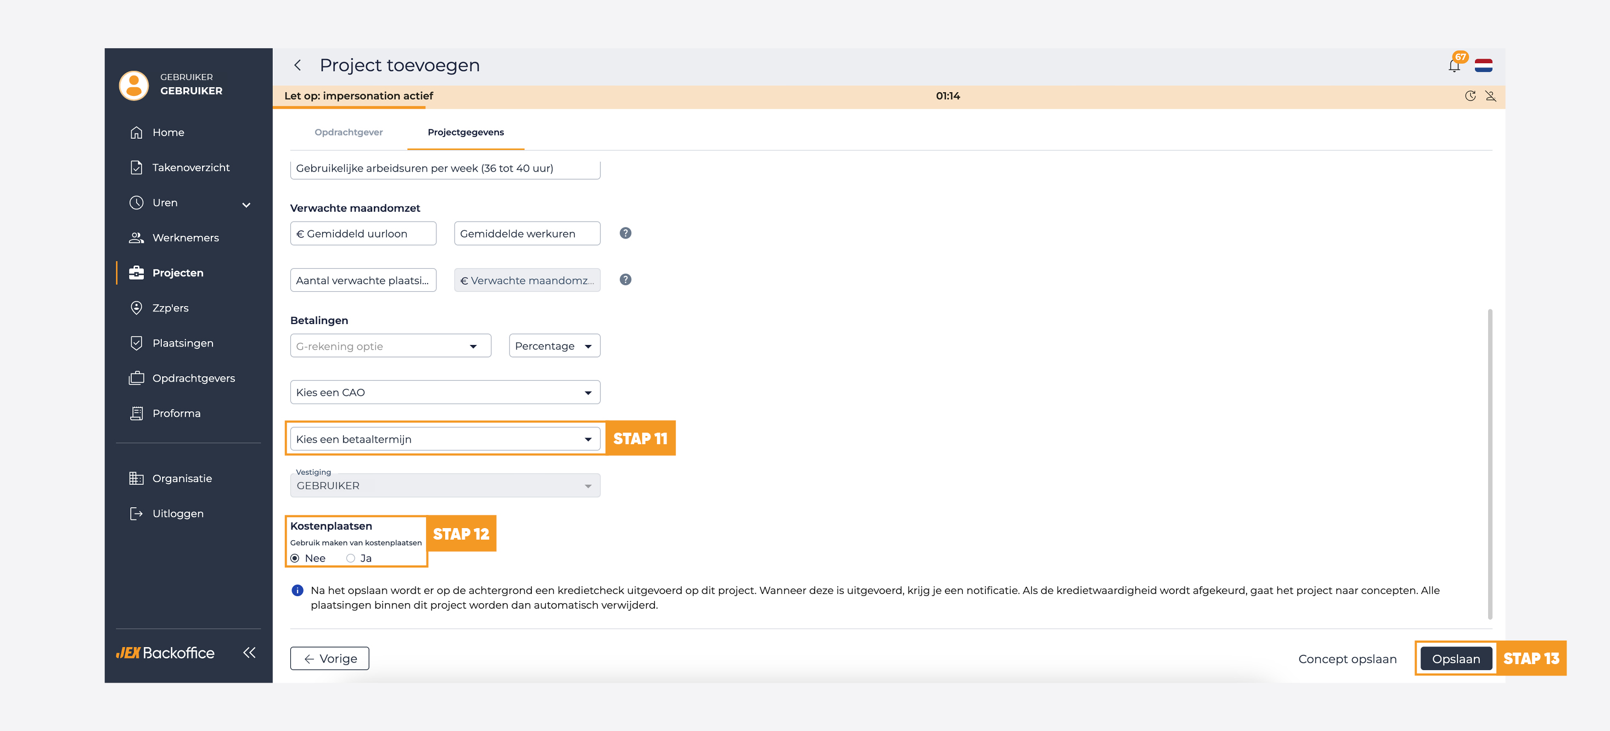Select Nee for kostenplaatsen

[x=295, y=558]
